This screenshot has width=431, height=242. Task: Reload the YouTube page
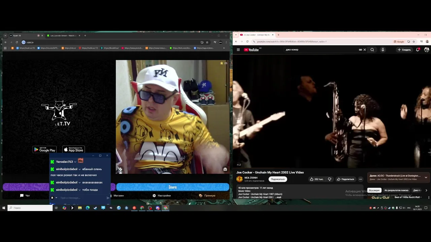pyautogui.click(x=247, y=42)
